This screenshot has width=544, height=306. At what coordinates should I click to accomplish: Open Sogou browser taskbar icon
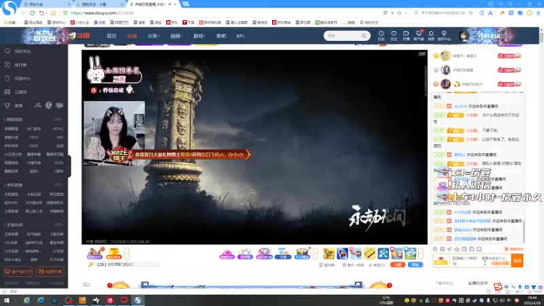tap(138, 300)
